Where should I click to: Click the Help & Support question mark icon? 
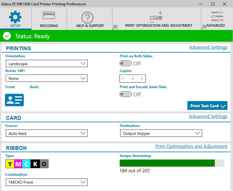tap(87, 18)
